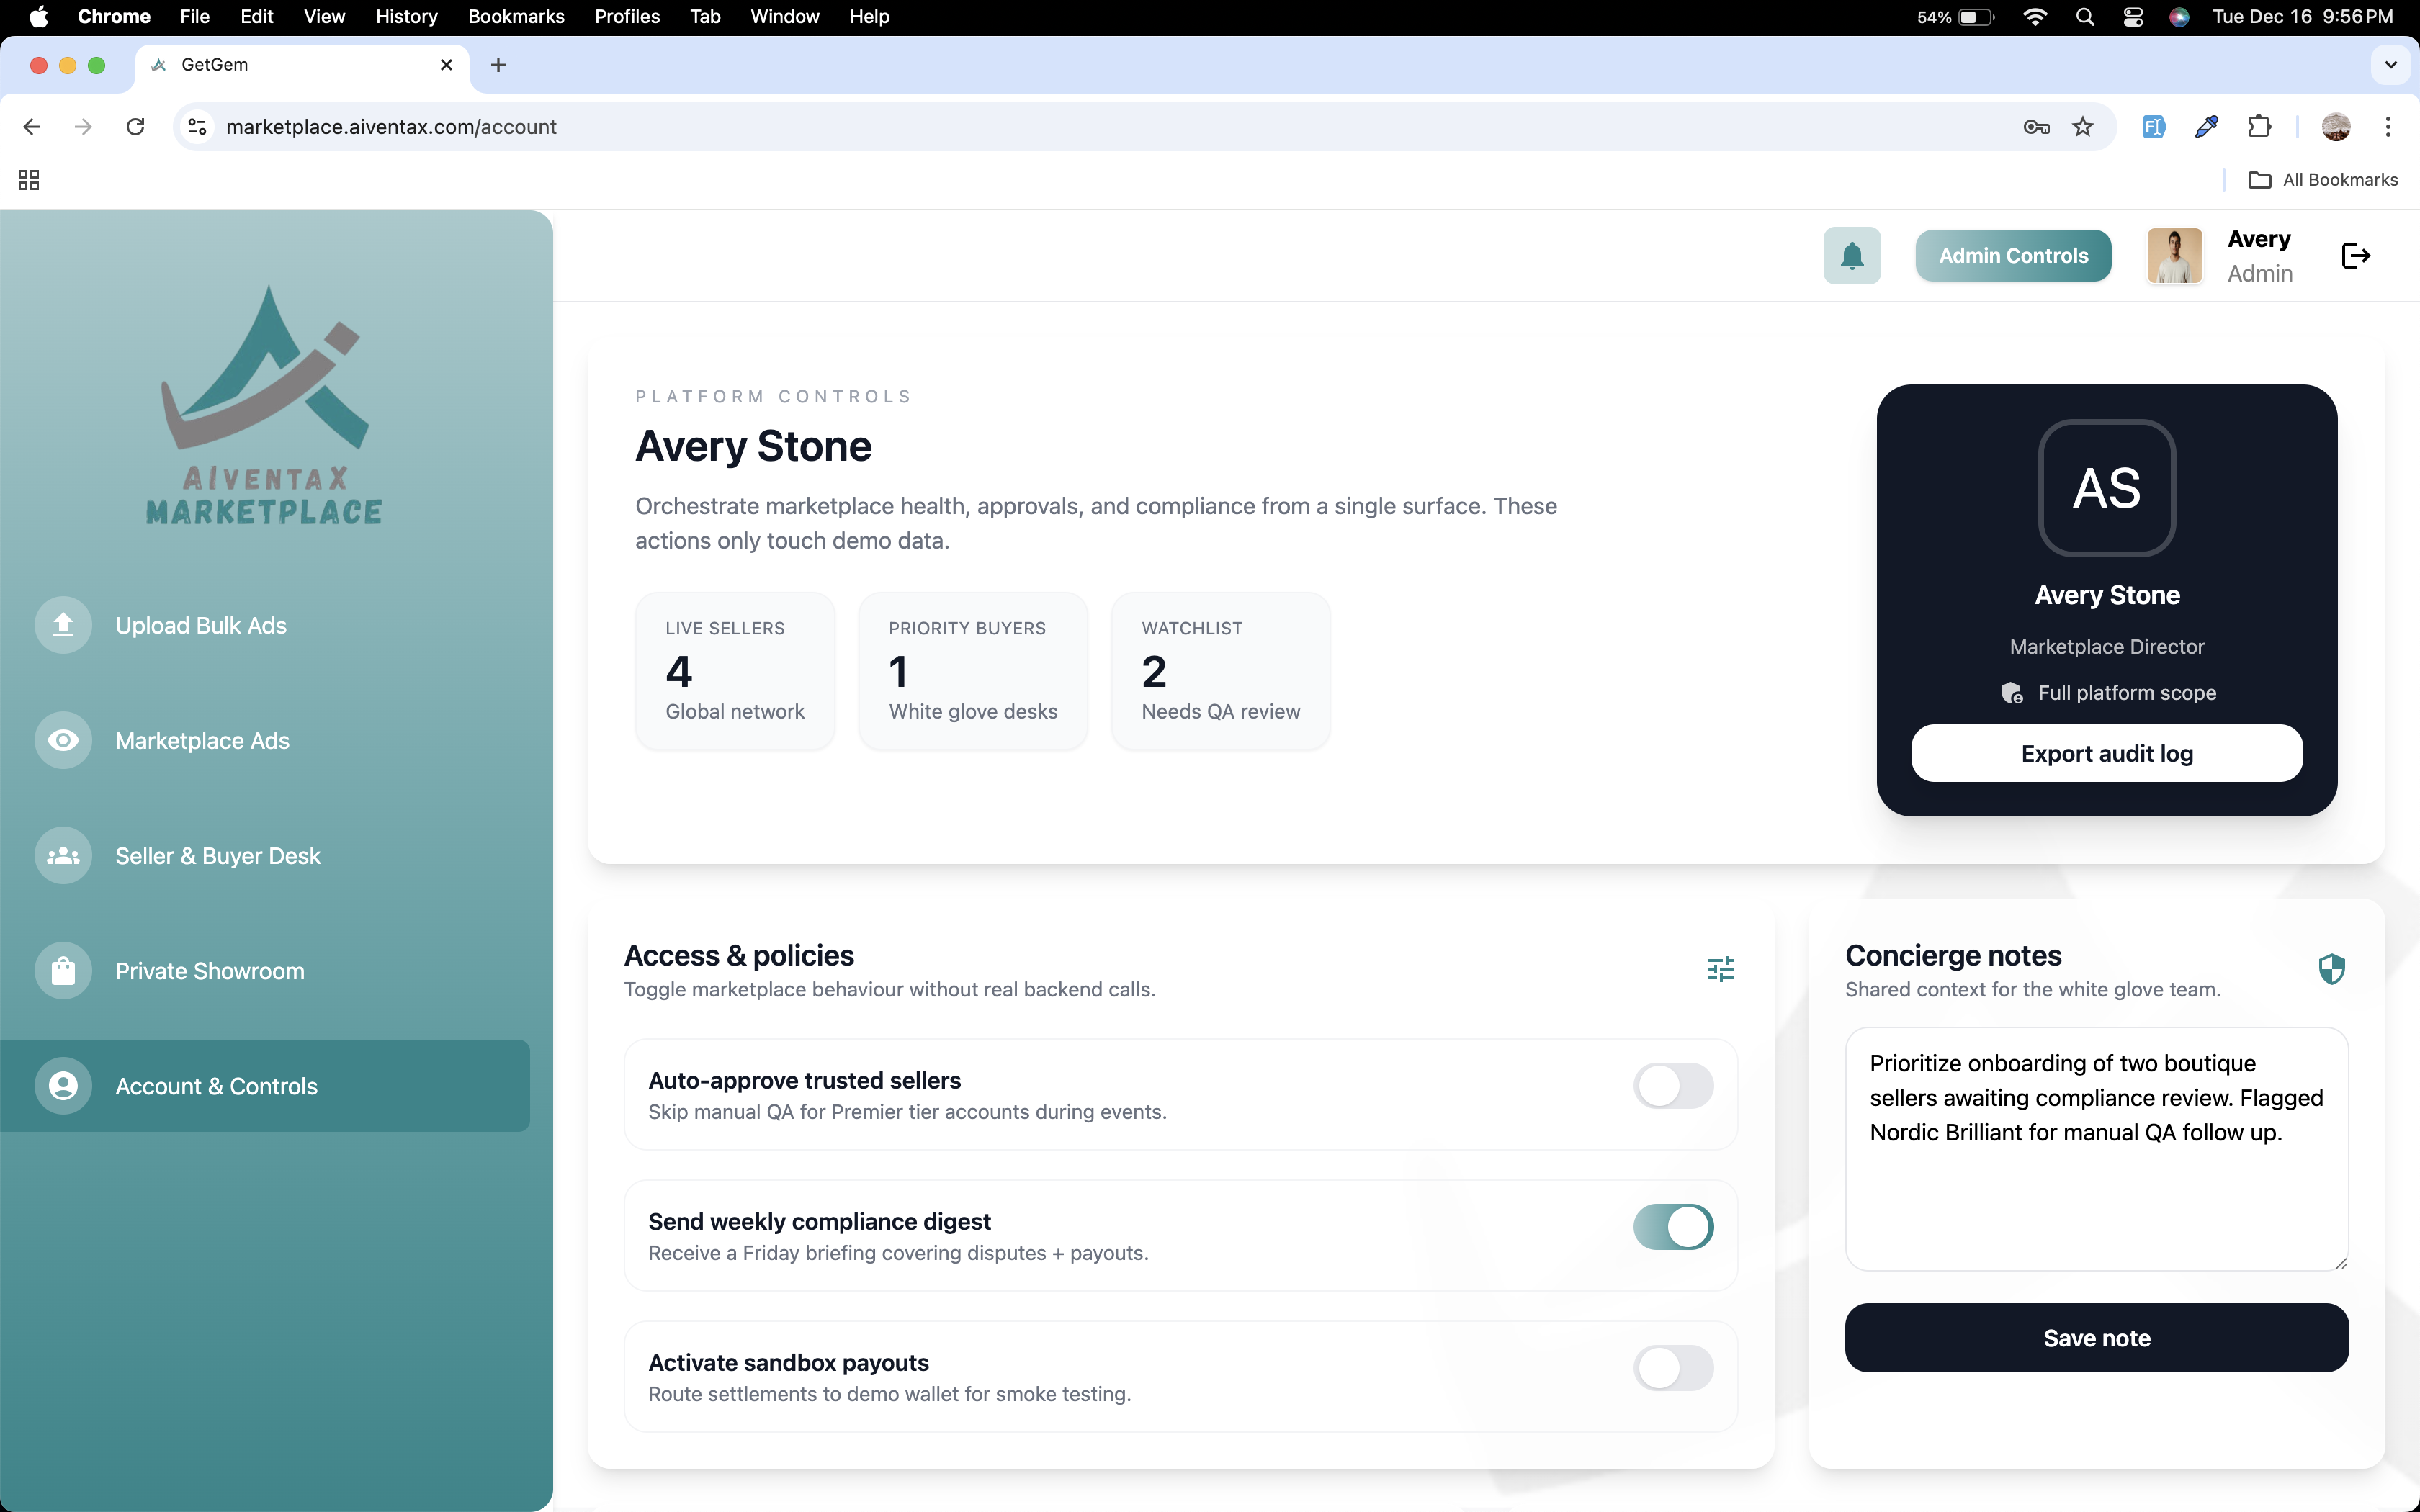This screenshot has height=1512, width=2420.
Task: Select Upload Bulk Ads in the sidebar
Action: pos(200,625)
